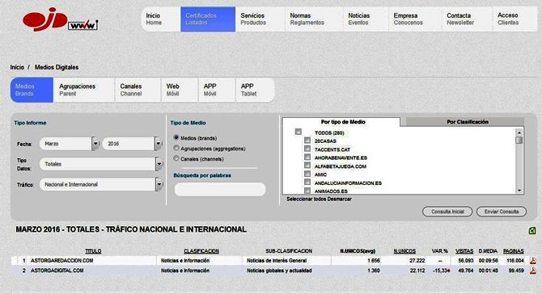Viewport: 542px width, 294px height.
Task: Click the -15,33 variation value
Action: point(441,271)
